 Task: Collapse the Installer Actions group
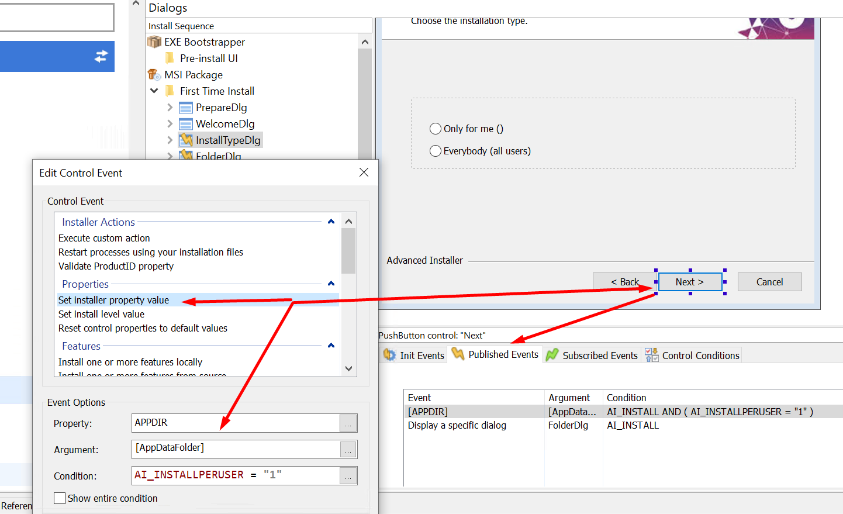(331, 222)
